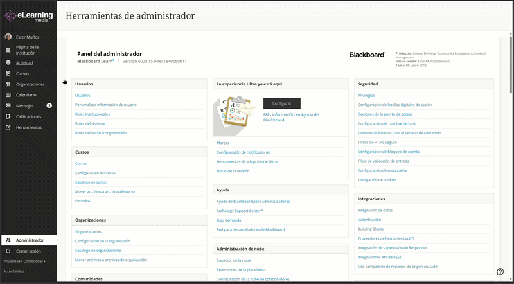Screen dimensions: 514x284
Task: Open the help question-mark icon
Action: click(501, 272)
